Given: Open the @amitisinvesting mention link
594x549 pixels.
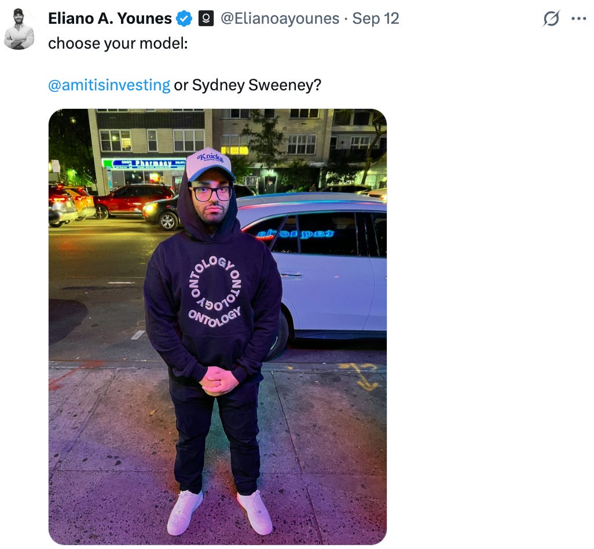Looking at the screenshot, I should pyautogui.click(x=109, y=85).
